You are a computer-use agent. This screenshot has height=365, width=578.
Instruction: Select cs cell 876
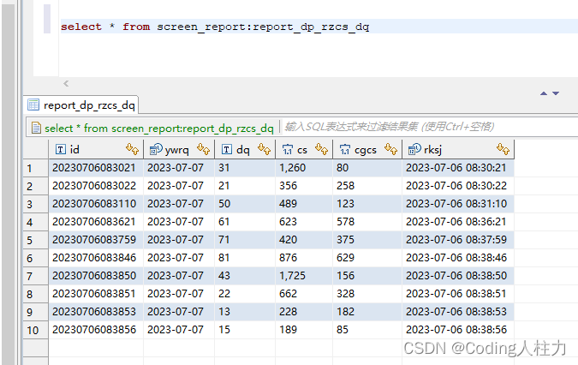[304, 258]
